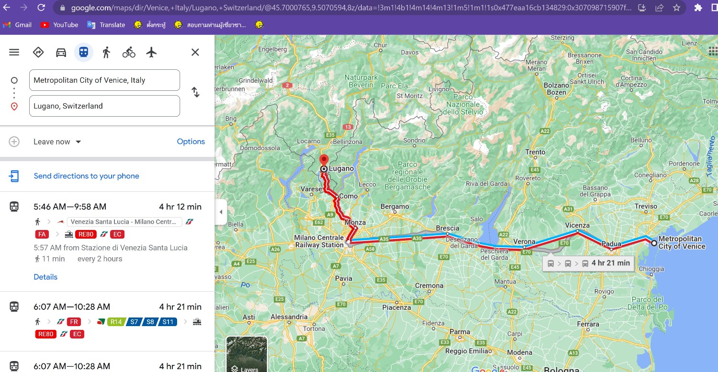Click the RE80 badge in the 5:46 AM route
Image resolution: width=718 pixels, height=372 pixels.
coord(86,234)
